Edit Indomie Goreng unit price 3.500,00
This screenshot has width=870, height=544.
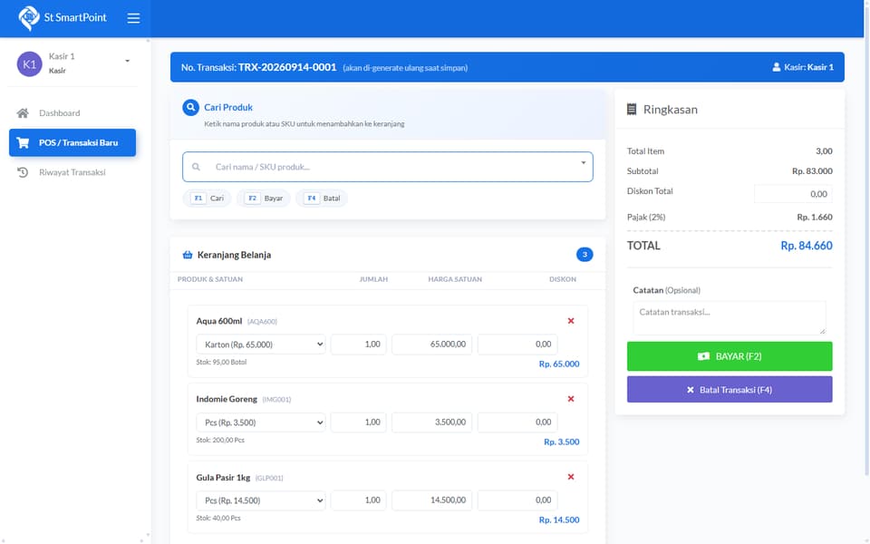tap(431, 423)
